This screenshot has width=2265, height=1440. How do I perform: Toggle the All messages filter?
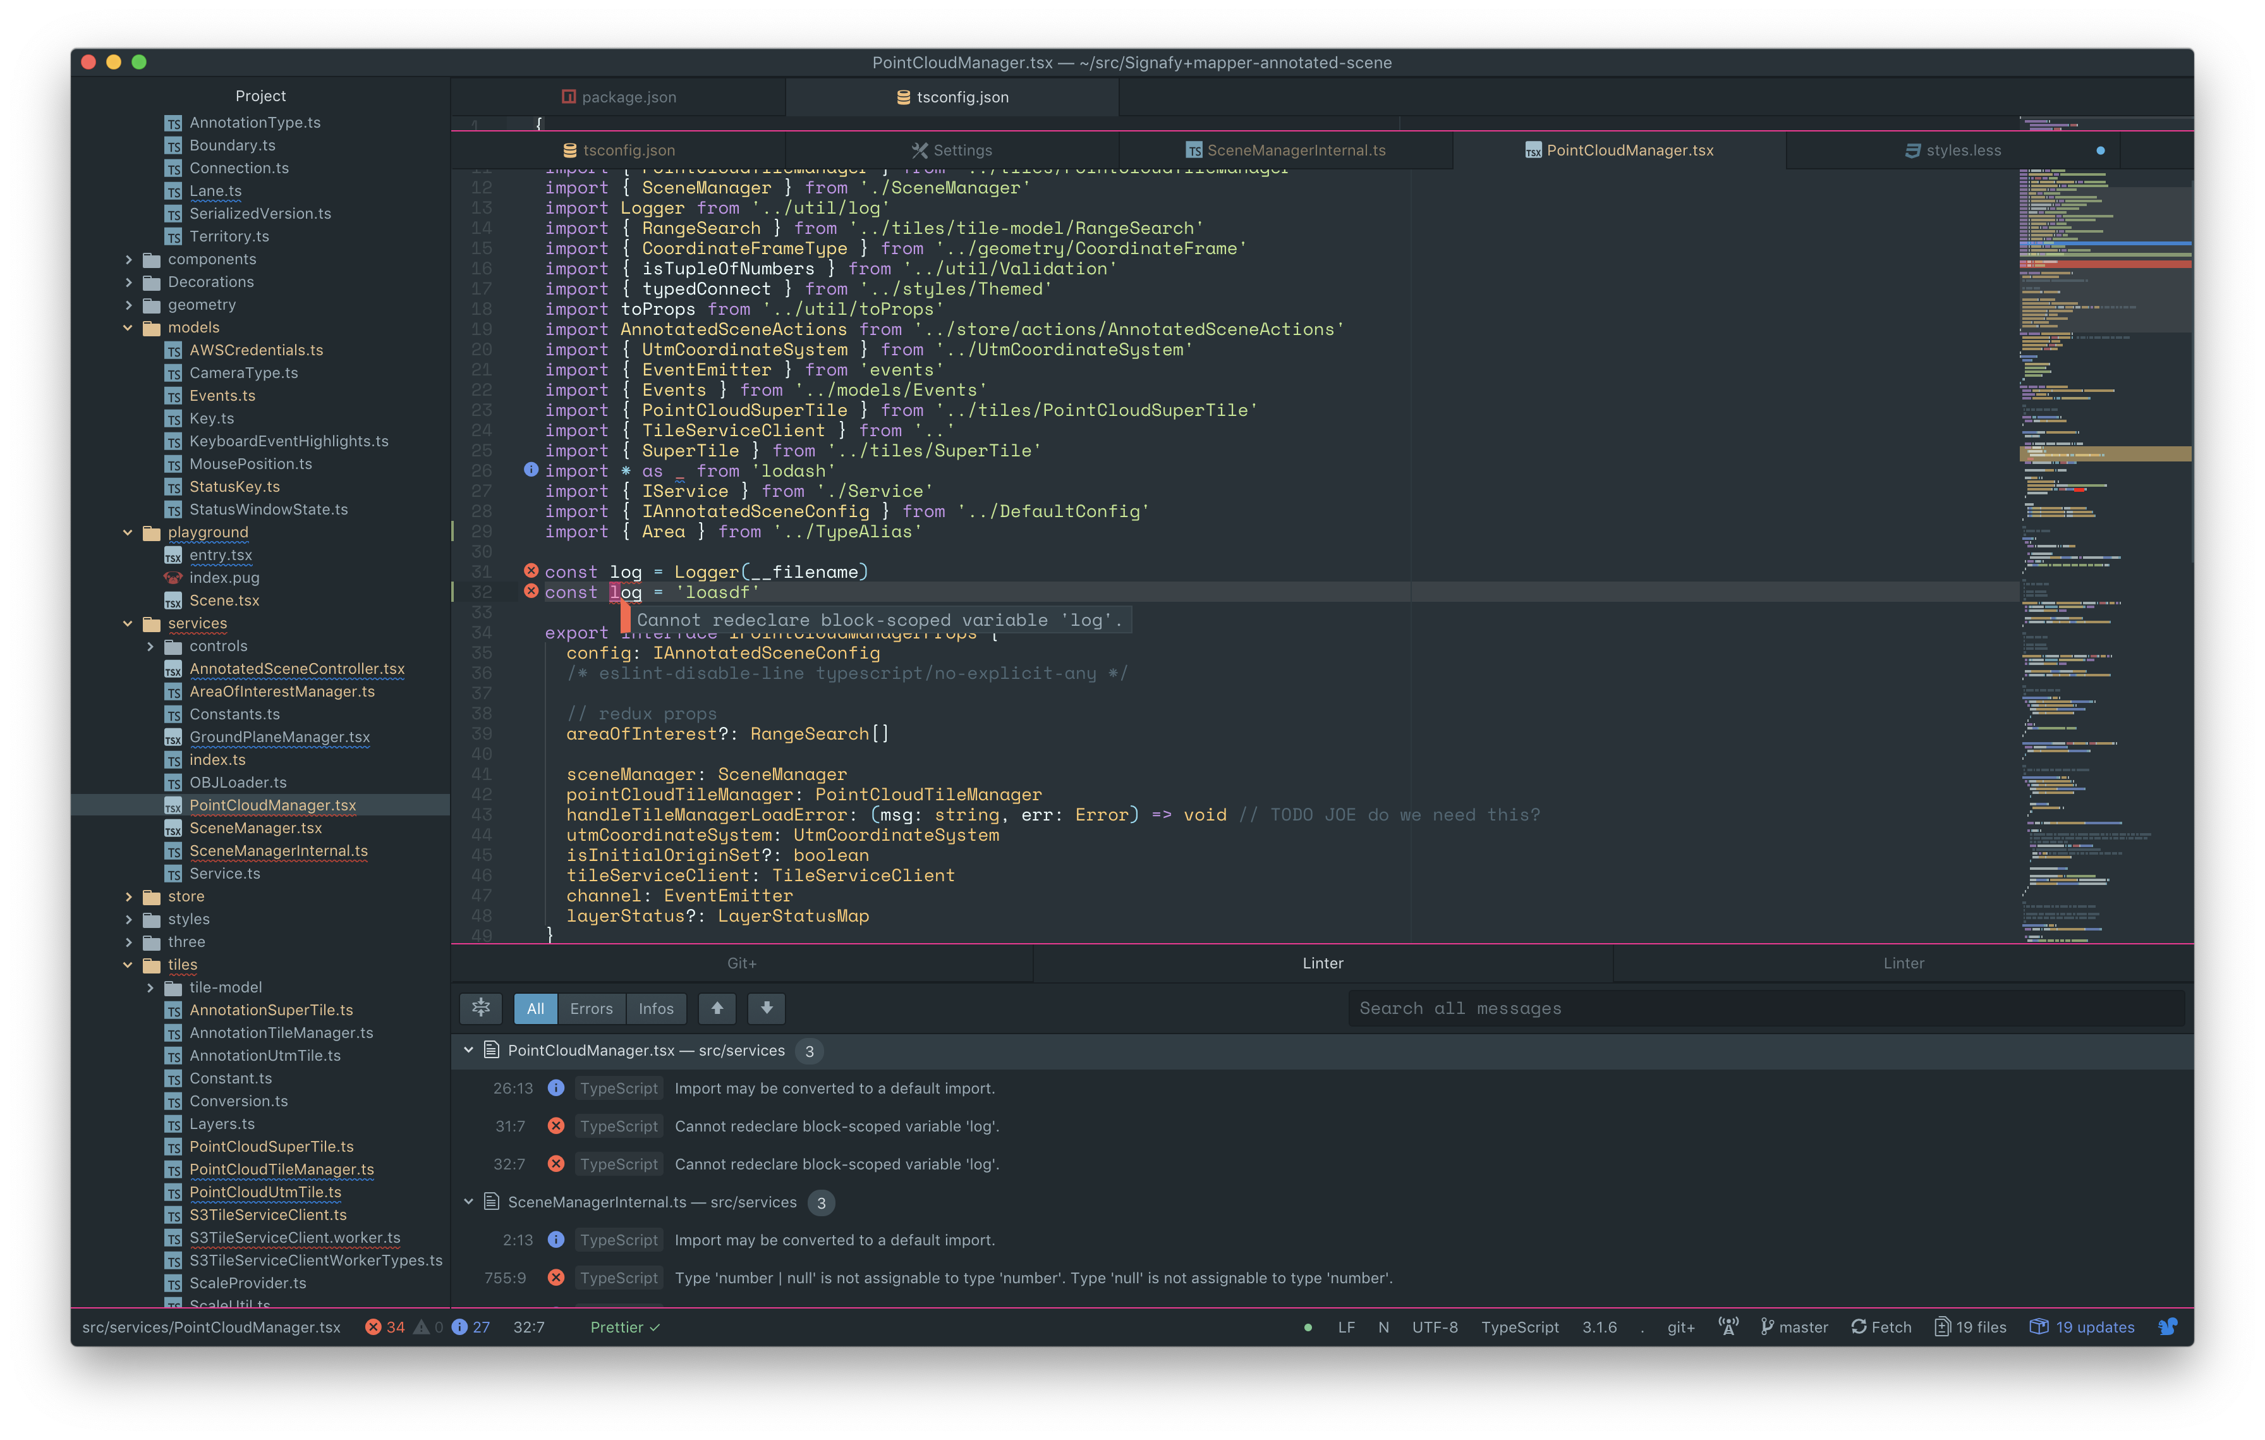[535, 1008]
